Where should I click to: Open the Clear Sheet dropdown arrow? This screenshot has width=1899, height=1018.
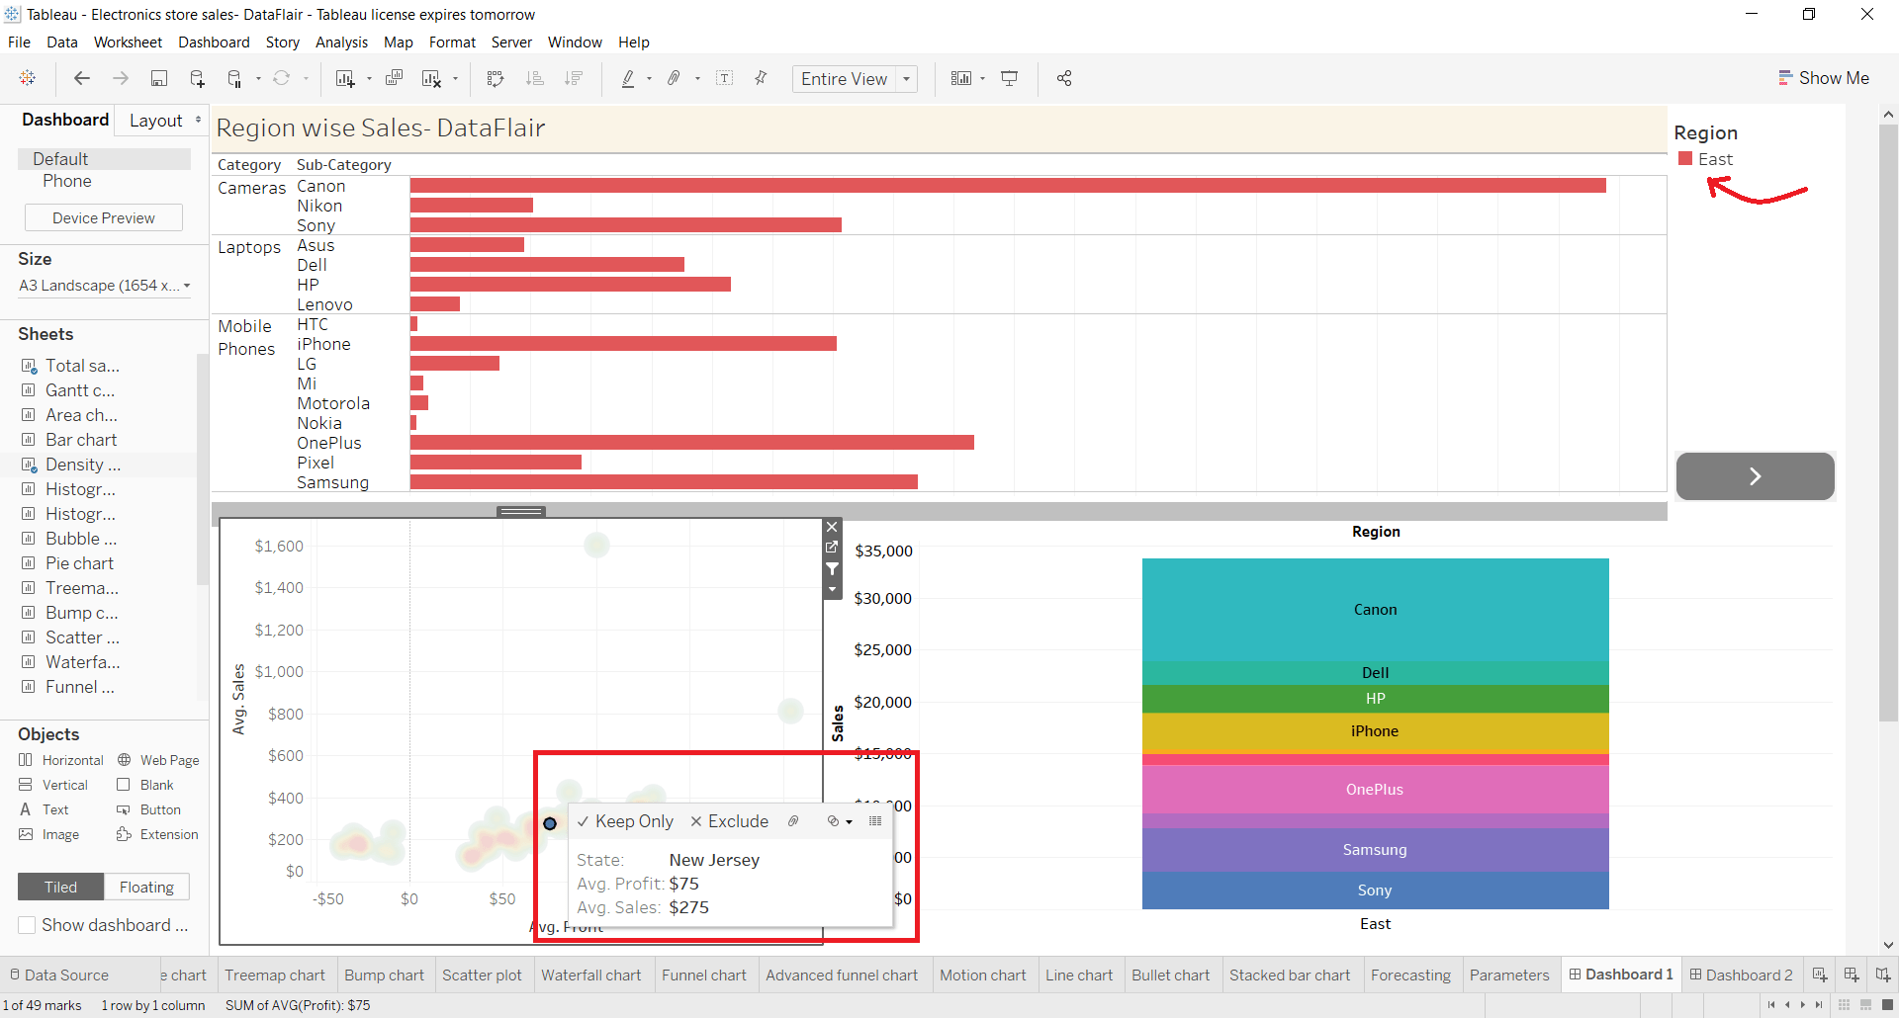point(455,79)
